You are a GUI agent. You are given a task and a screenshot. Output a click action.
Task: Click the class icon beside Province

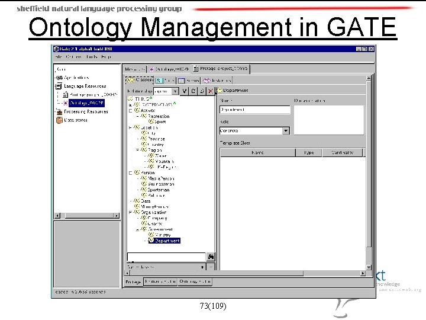click(x=144, y=139)
